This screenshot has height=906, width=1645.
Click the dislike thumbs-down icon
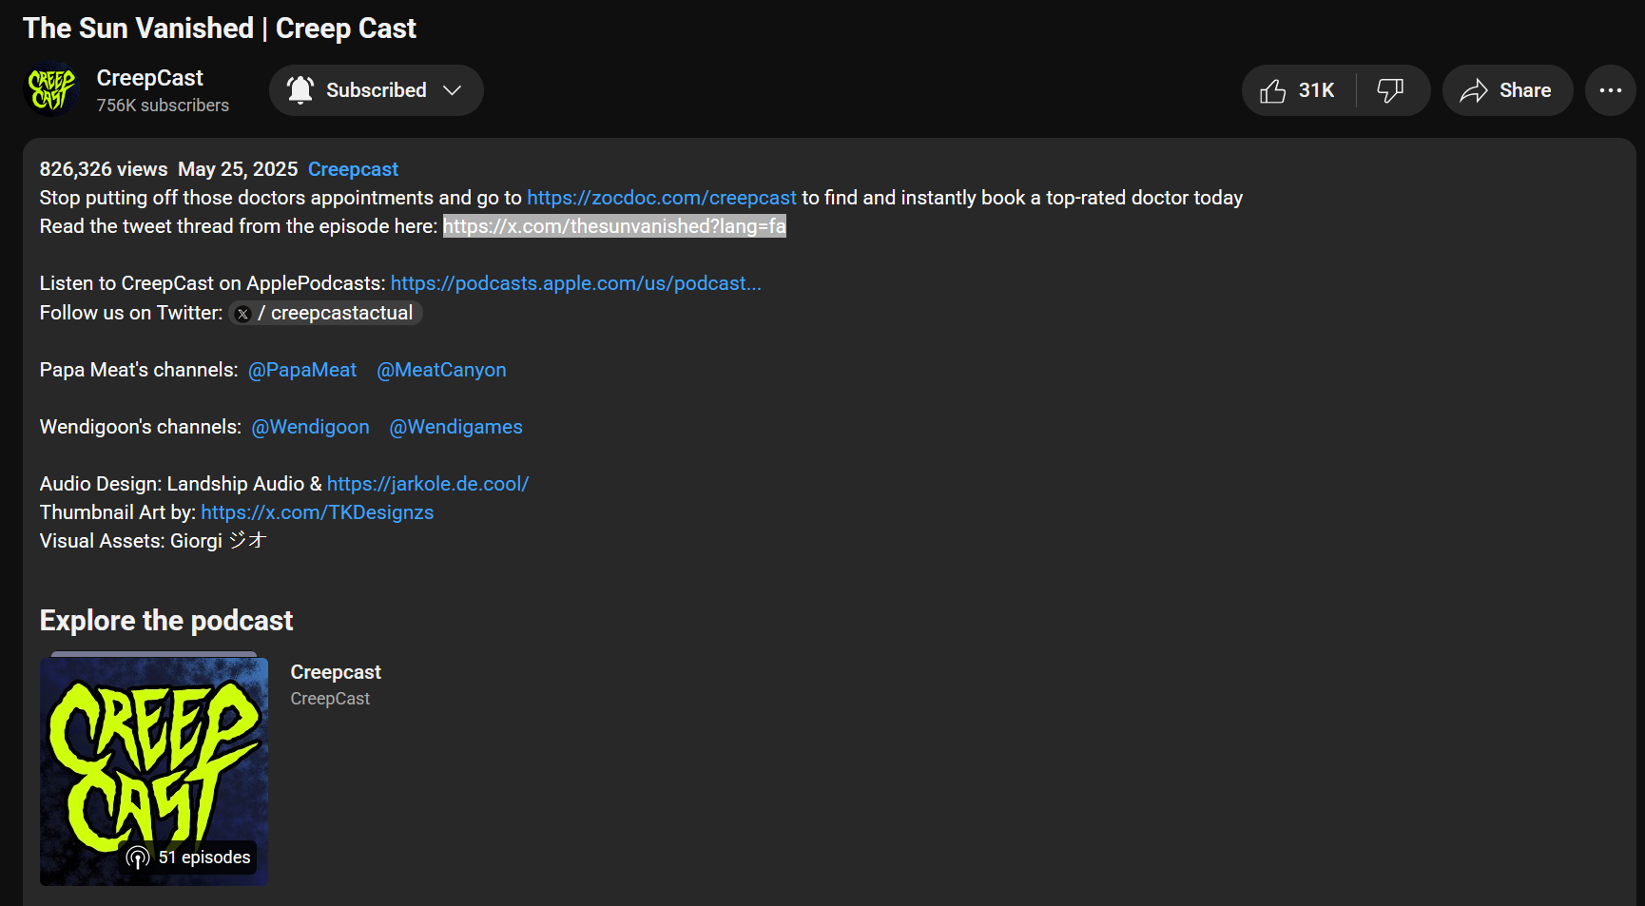click(1390, 90)
